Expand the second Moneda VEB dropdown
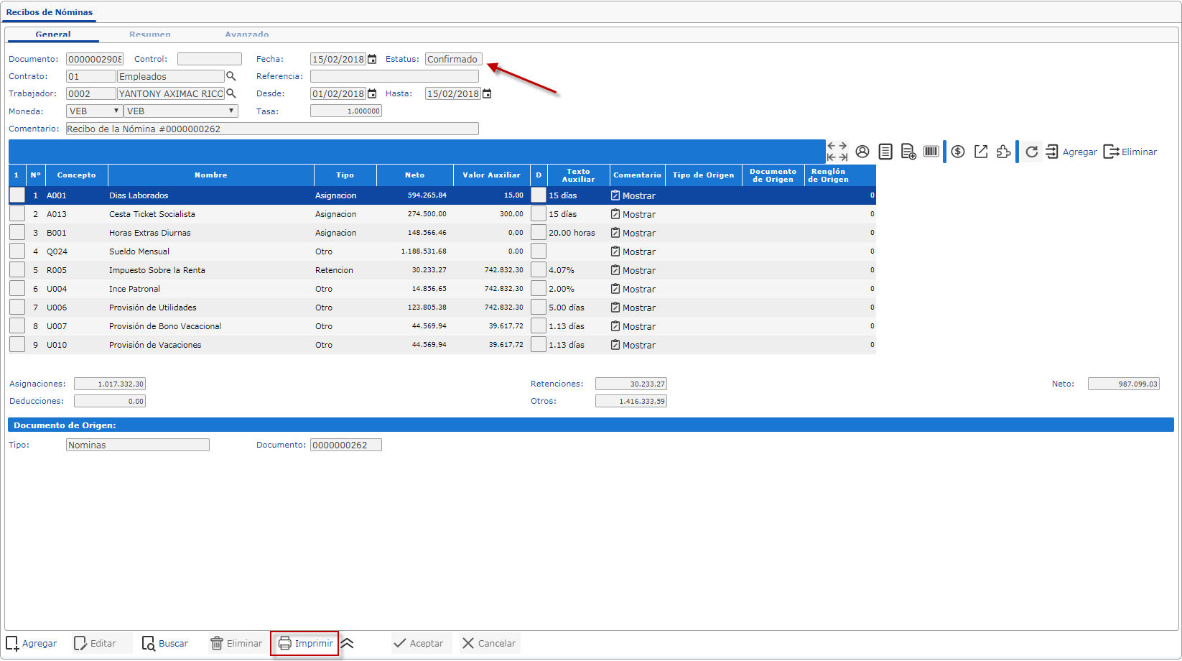Screen dimensions: 1182x661 [180, 111]
